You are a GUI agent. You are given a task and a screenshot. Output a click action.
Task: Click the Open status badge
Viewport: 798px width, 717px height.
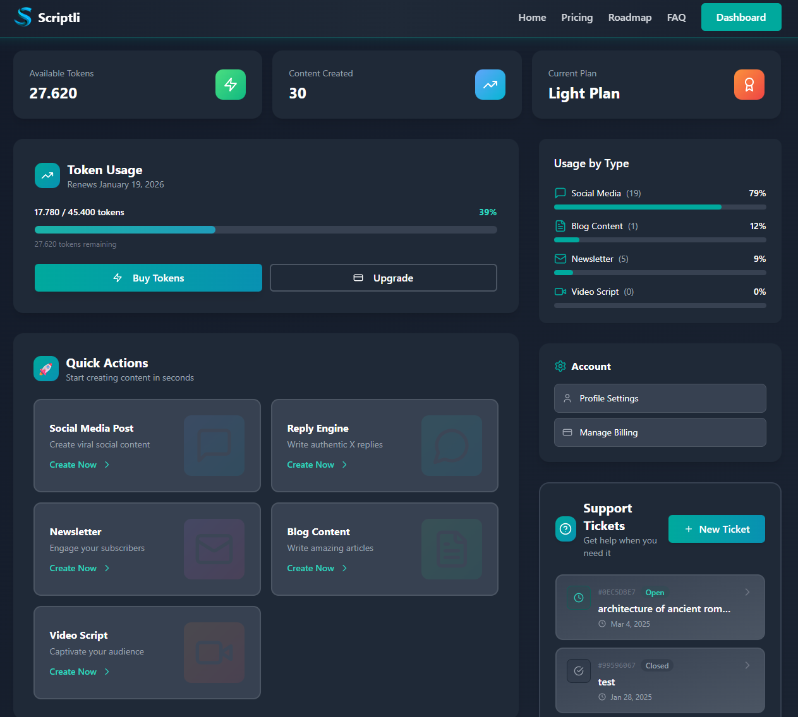pos(655,592)
